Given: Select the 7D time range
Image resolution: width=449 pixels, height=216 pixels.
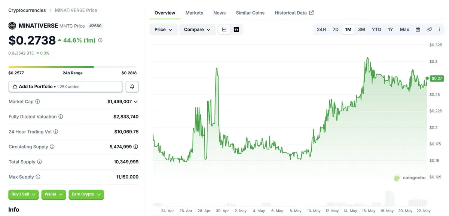Looking at the screenshot, I should pos(336,30).
